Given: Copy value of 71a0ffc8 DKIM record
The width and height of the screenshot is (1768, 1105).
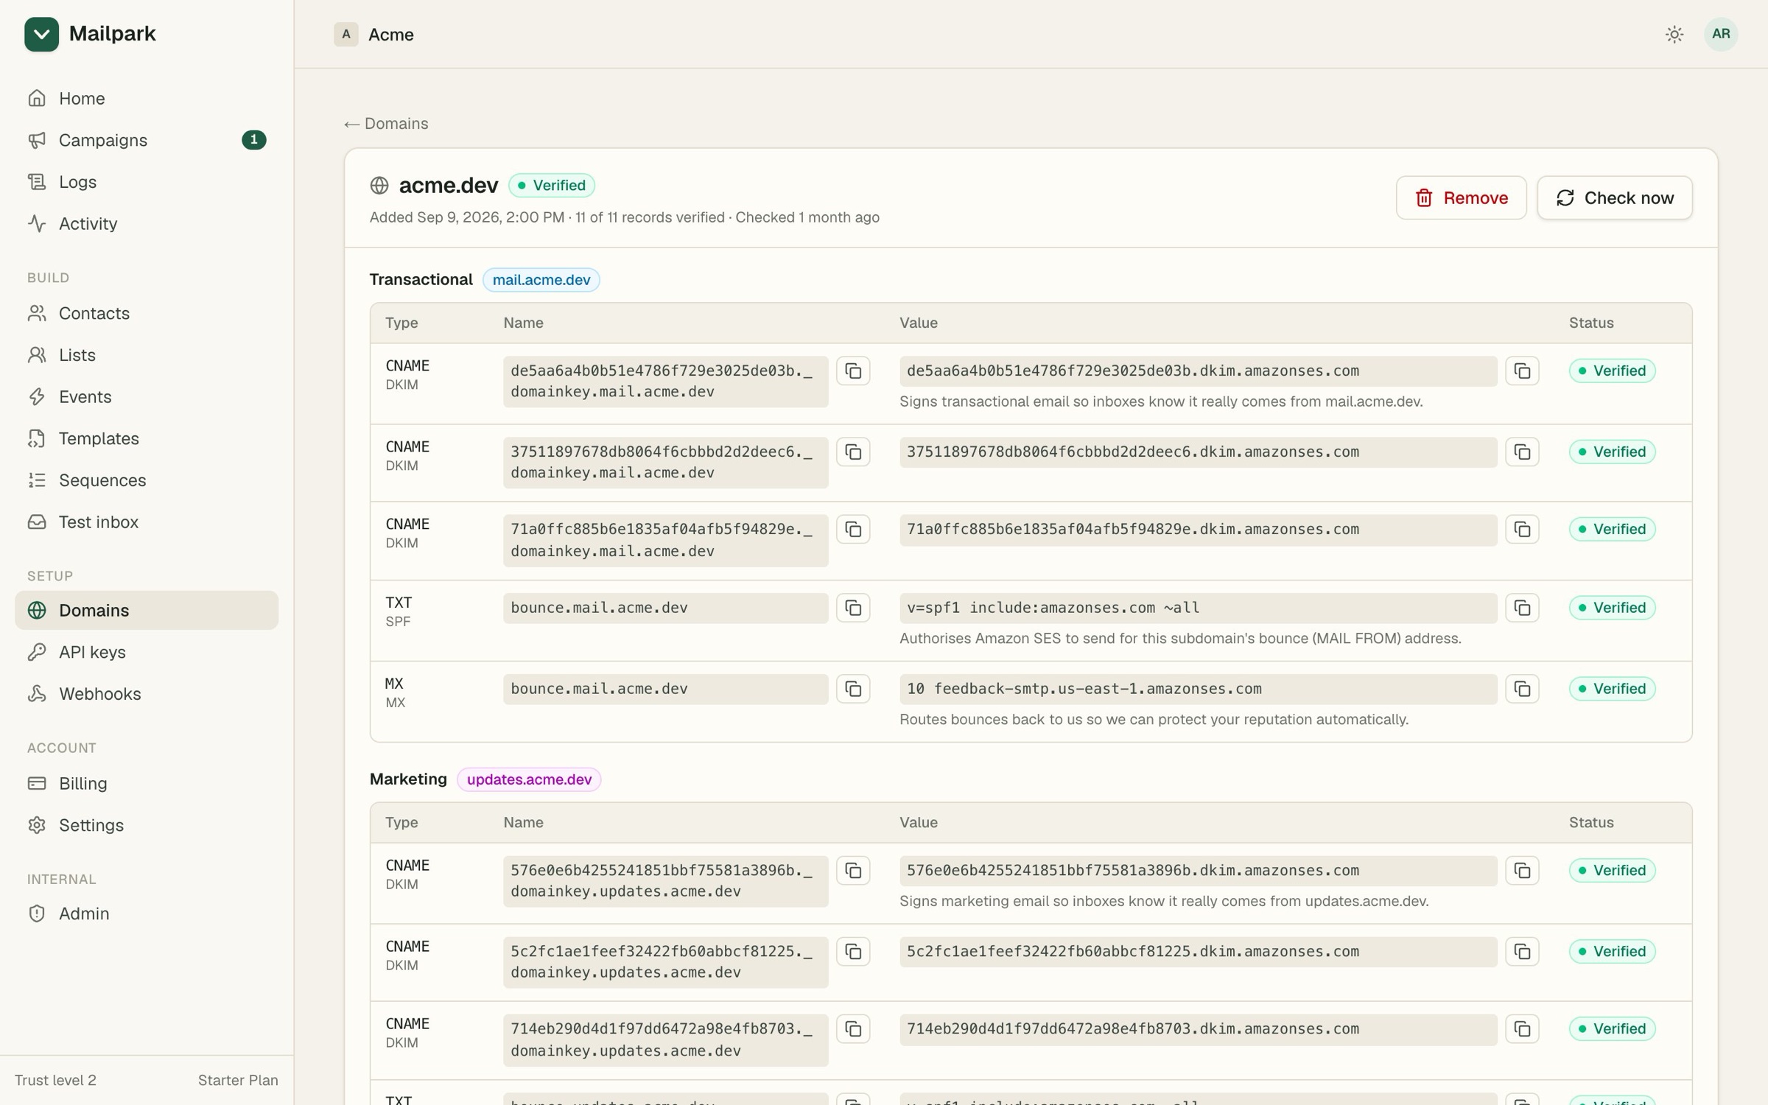Looking at the screenshot, I should pyautogui.click(x=1522, y=529).
